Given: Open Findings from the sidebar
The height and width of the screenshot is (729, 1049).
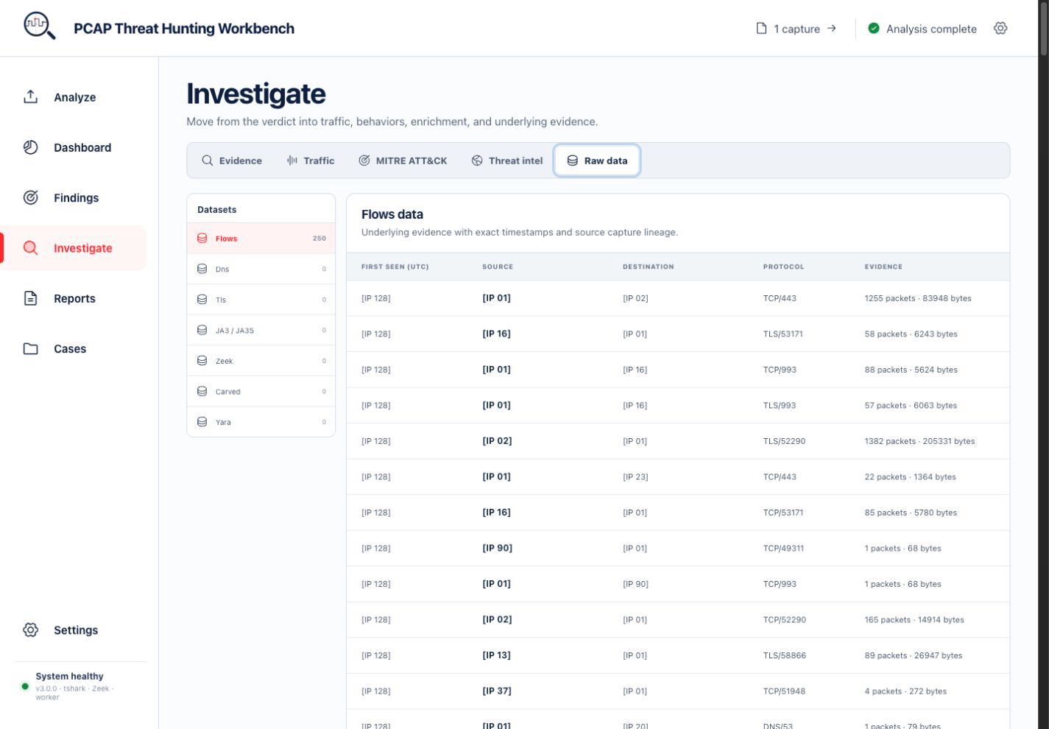Looking at the screenshot, I should [74, 197].
